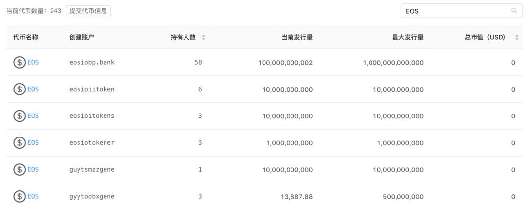This screenshot has height=206, width=530.
Task: Click the account name guytsmzzgene
Action: 92,170
